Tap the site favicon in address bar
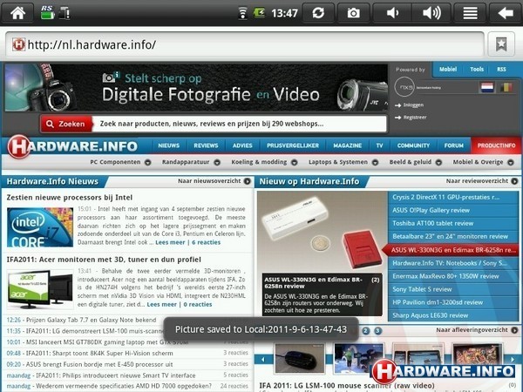The width and height of the screenshot is (523, 392). click(x=18, y=44)
